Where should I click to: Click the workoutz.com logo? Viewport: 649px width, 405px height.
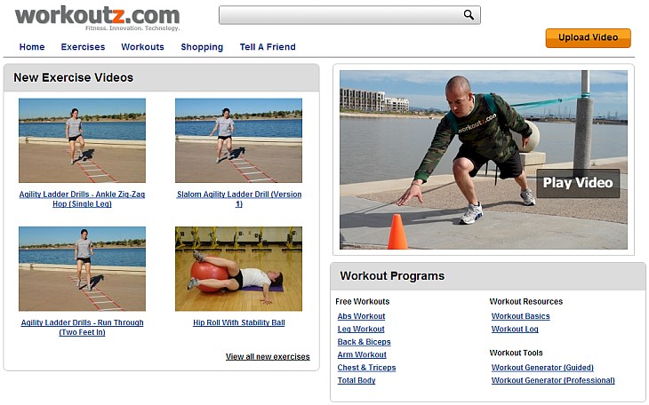tap(97, 18)
